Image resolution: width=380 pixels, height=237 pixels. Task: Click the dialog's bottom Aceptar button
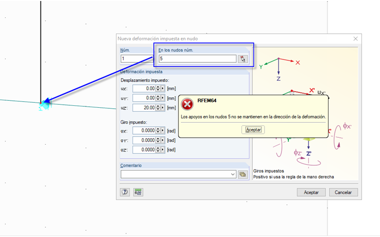[311, 193]
